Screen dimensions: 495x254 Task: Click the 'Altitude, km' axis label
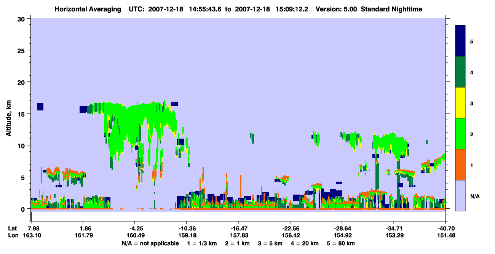(8, 113)
